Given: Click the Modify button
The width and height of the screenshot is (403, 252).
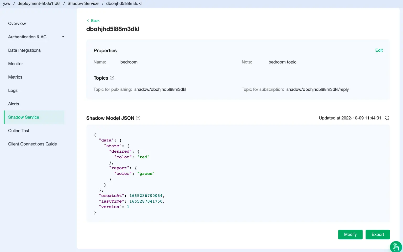Looking at the screenshot, I should pos(350,234).
